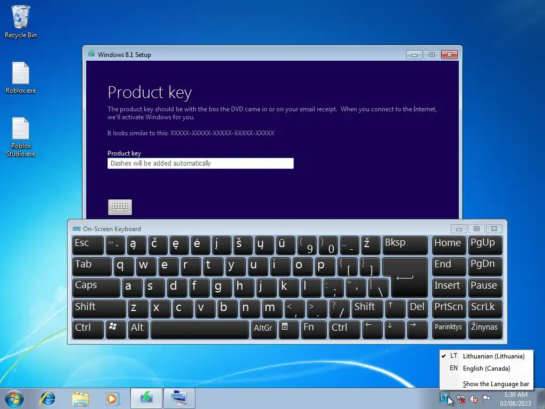Tap the q key

[123, 266]
